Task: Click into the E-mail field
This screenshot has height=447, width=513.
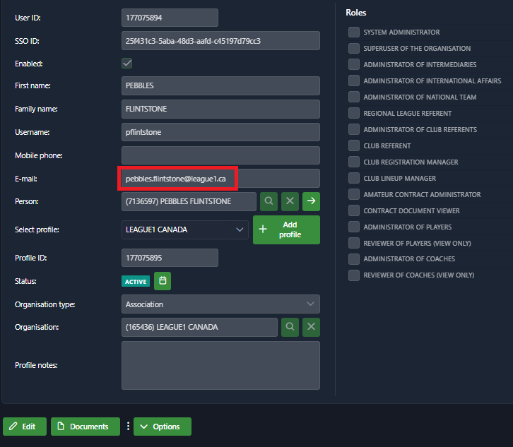Action: click(x=220, y=179)
